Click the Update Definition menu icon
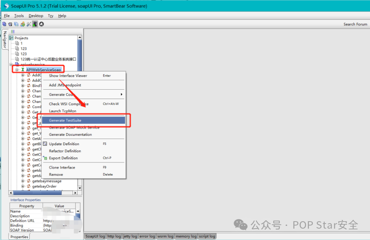 [x=45, y=144]
